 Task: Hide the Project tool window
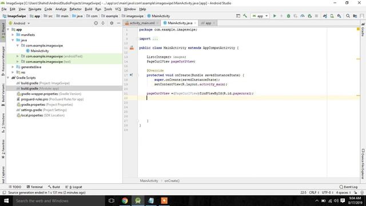coord(118,23)
